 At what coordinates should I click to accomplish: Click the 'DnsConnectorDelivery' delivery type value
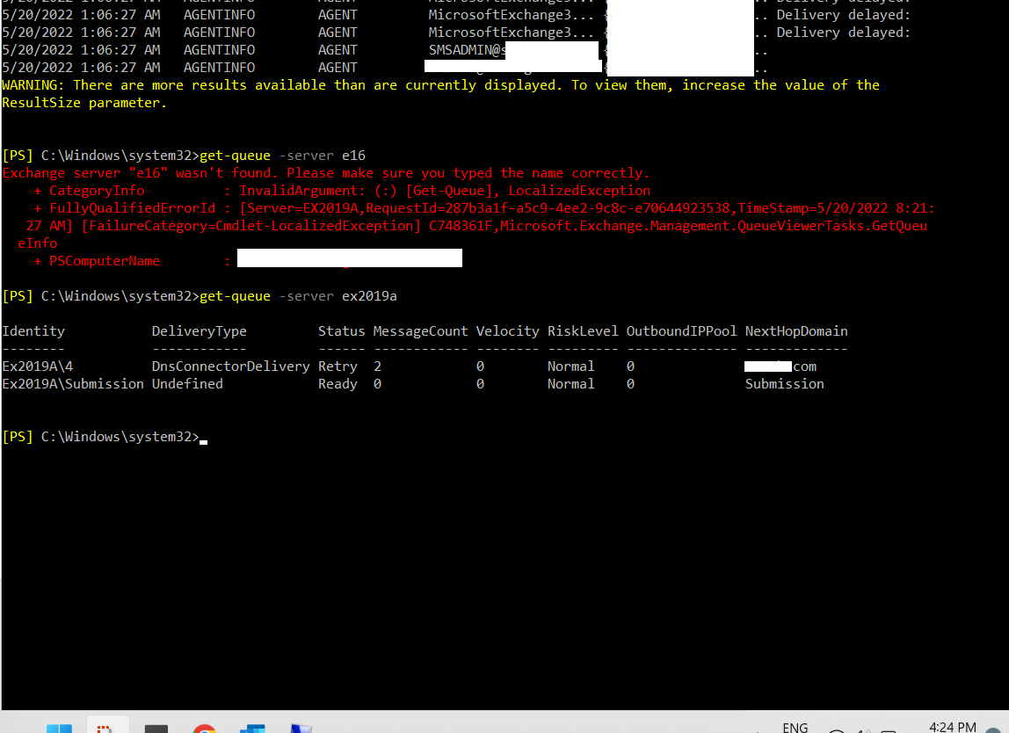click(x=230, y=366)
